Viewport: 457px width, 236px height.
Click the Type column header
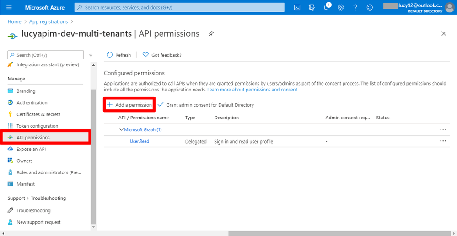190,118
